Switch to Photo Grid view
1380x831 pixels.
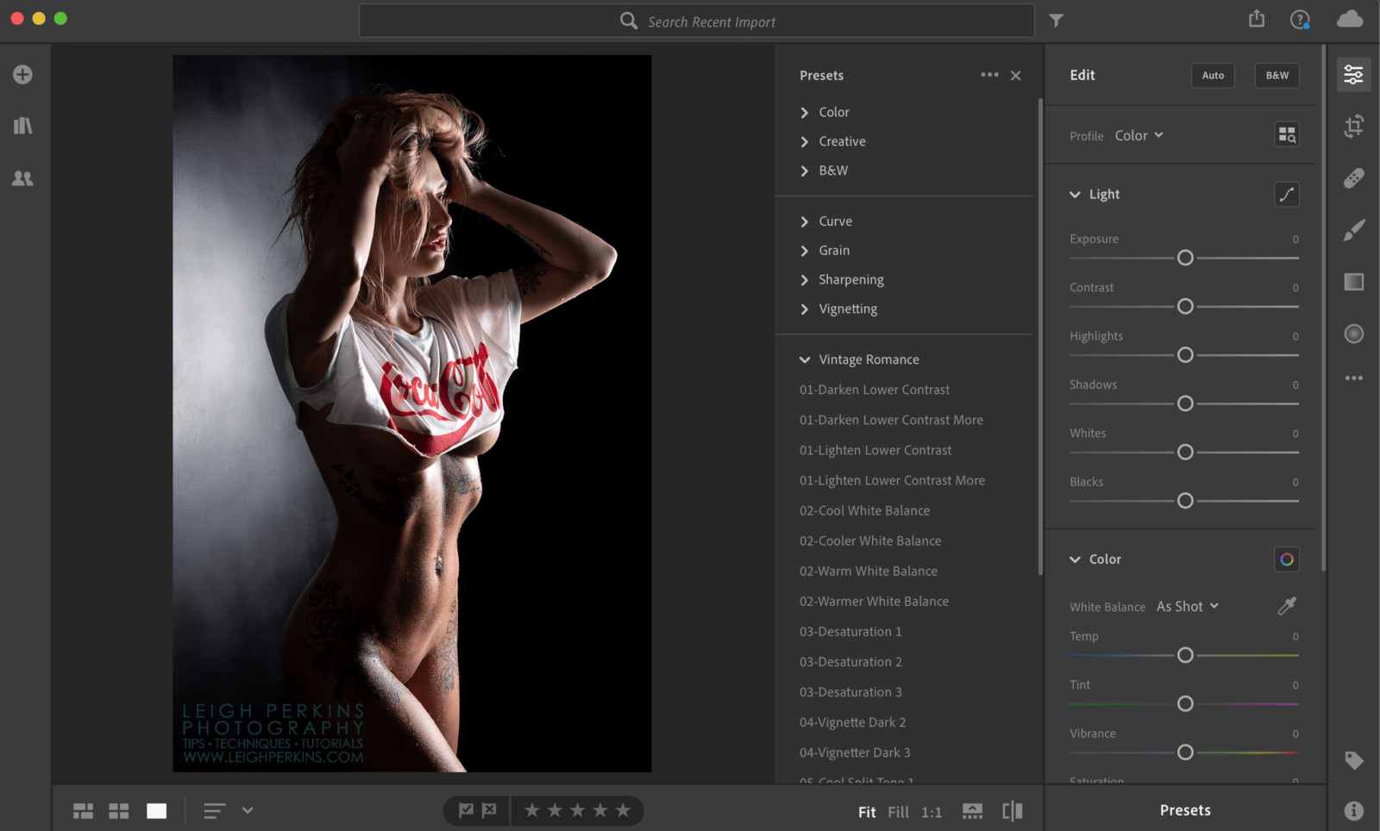[83, 811]
